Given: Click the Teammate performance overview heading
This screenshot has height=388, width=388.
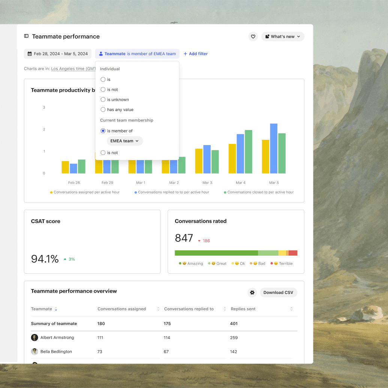Looking at the screenshot, I should 74,291.
